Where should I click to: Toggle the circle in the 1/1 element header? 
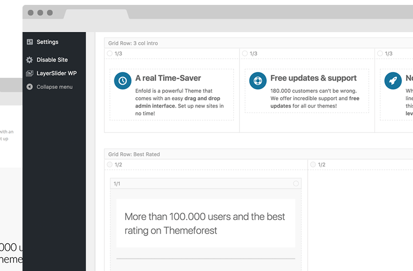click(x=296, y=183)
